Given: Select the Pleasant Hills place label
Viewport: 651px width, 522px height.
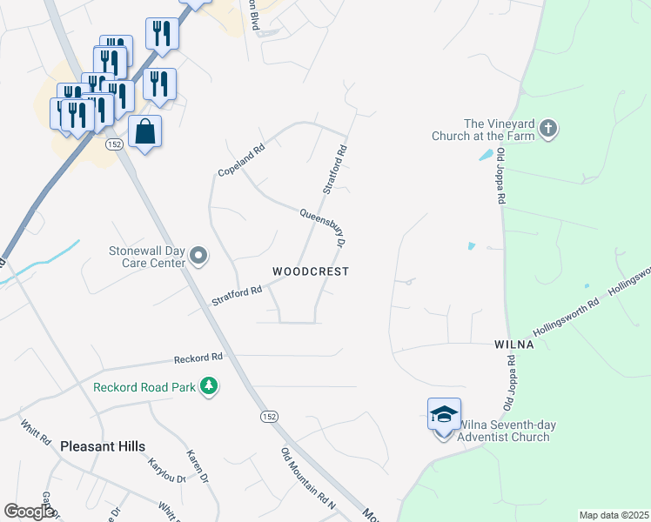Looking at the screenshot, I should click(103, 446).
